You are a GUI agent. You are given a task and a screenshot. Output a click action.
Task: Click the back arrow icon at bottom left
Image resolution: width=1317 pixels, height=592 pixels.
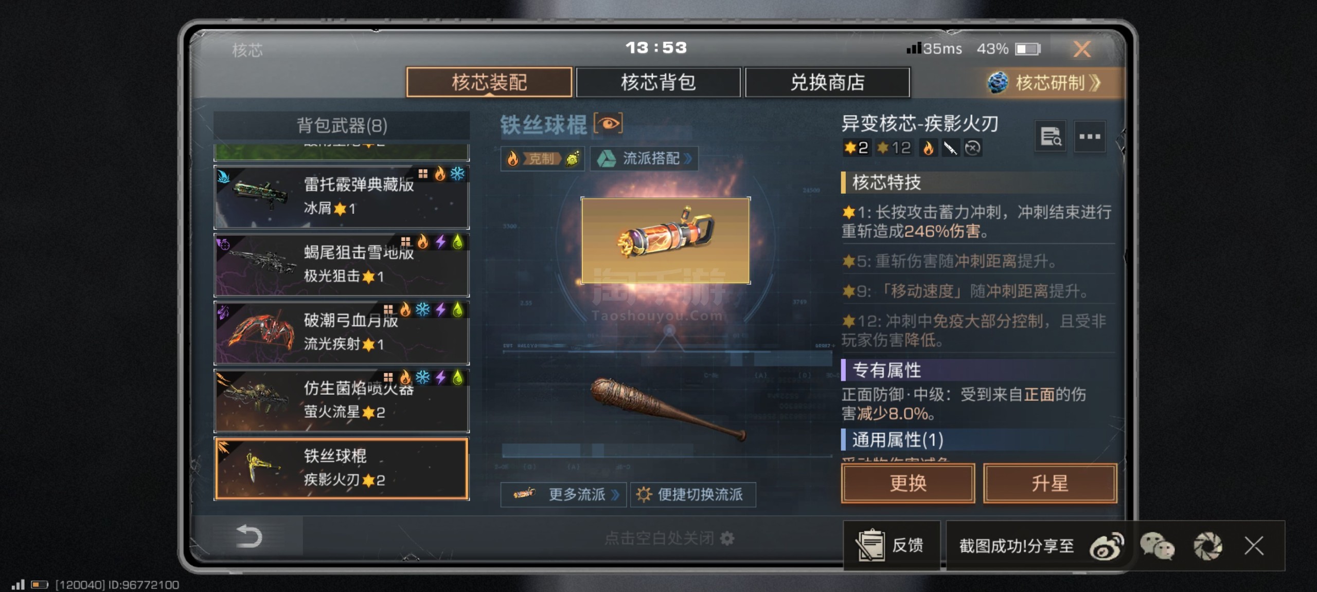[x=250, y=536]
